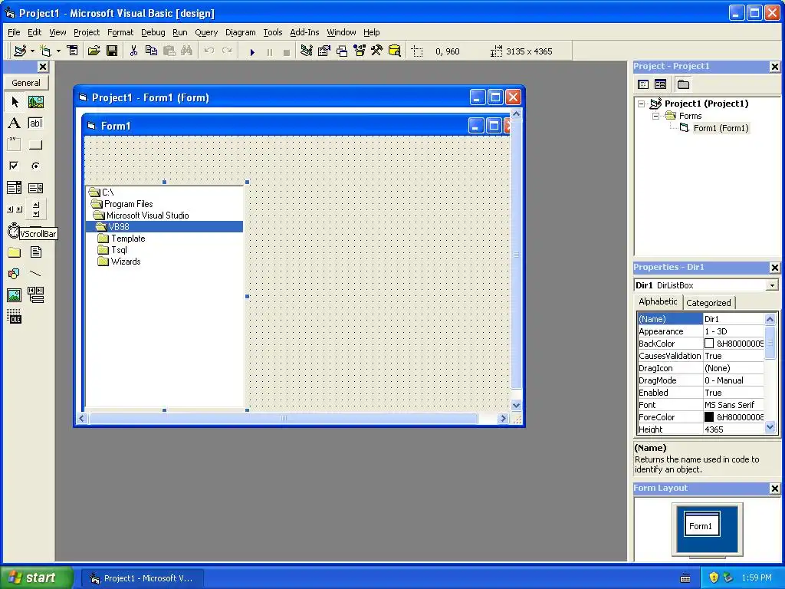Open the Add-Ins menu
Viewport: 785px width, 589px height.
pyautogui.click(x=304, y=32)
